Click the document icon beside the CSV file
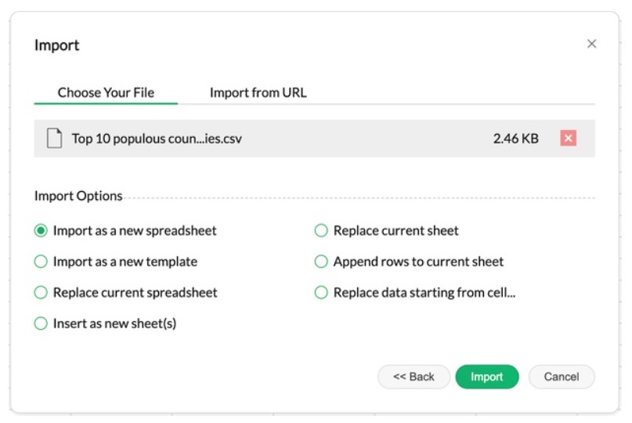The width and height of the screenshot is (632, 423). pyautogui.click(x=54, y=139)
